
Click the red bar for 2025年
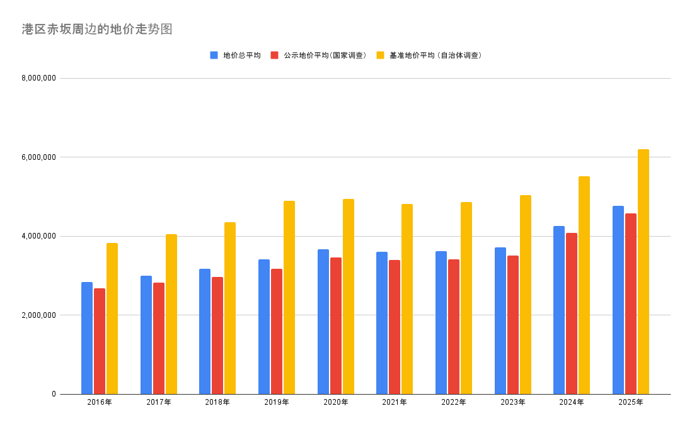[x=630, y=303]
